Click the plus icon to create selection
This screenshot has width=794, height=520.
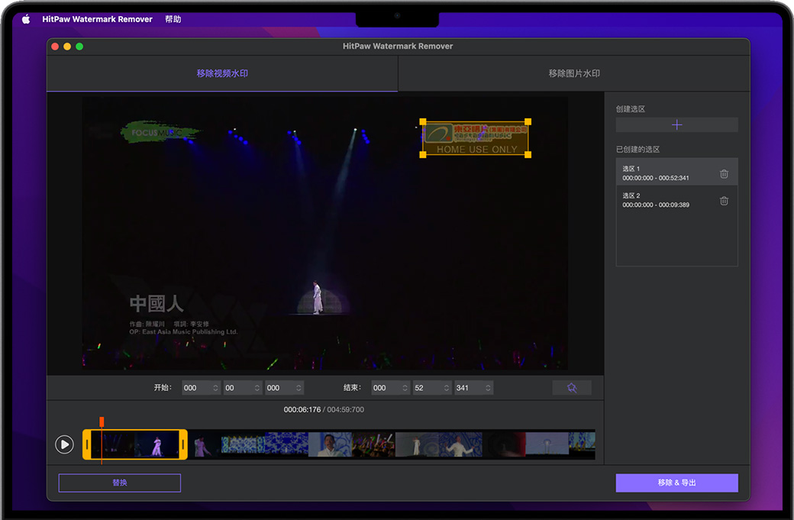[x=676, y=125]
